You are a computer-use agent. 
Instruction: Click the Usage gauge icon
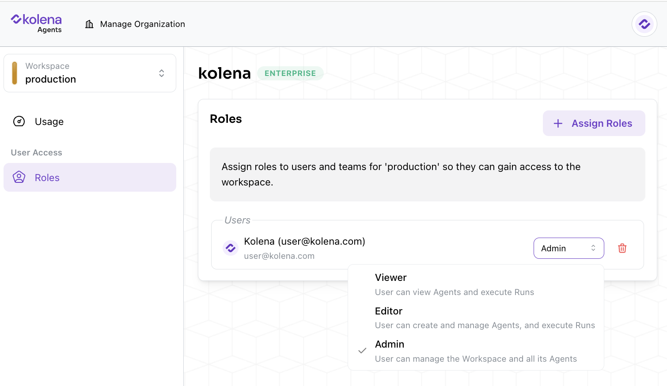click(19, 121)
